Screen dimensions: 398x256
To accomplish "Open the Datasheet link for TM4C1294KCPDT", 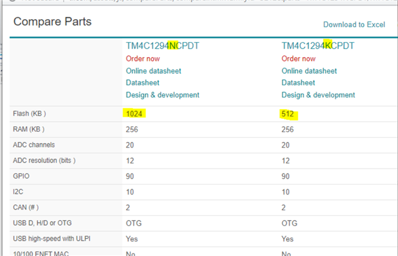I will (x=298, y=82).
